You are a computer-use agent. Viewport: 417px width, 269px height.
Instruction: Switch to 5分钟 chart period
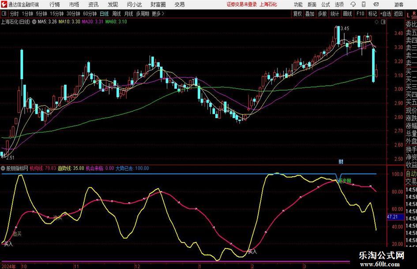[x=41, y=14]
